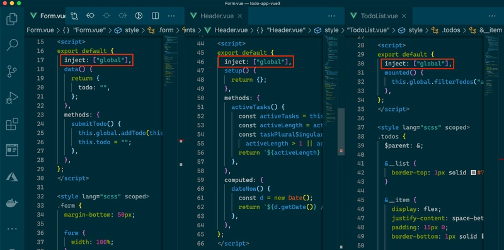Place cursor on inject line in Header.vue
504x250 pixels.
click(x=258, y=62)
